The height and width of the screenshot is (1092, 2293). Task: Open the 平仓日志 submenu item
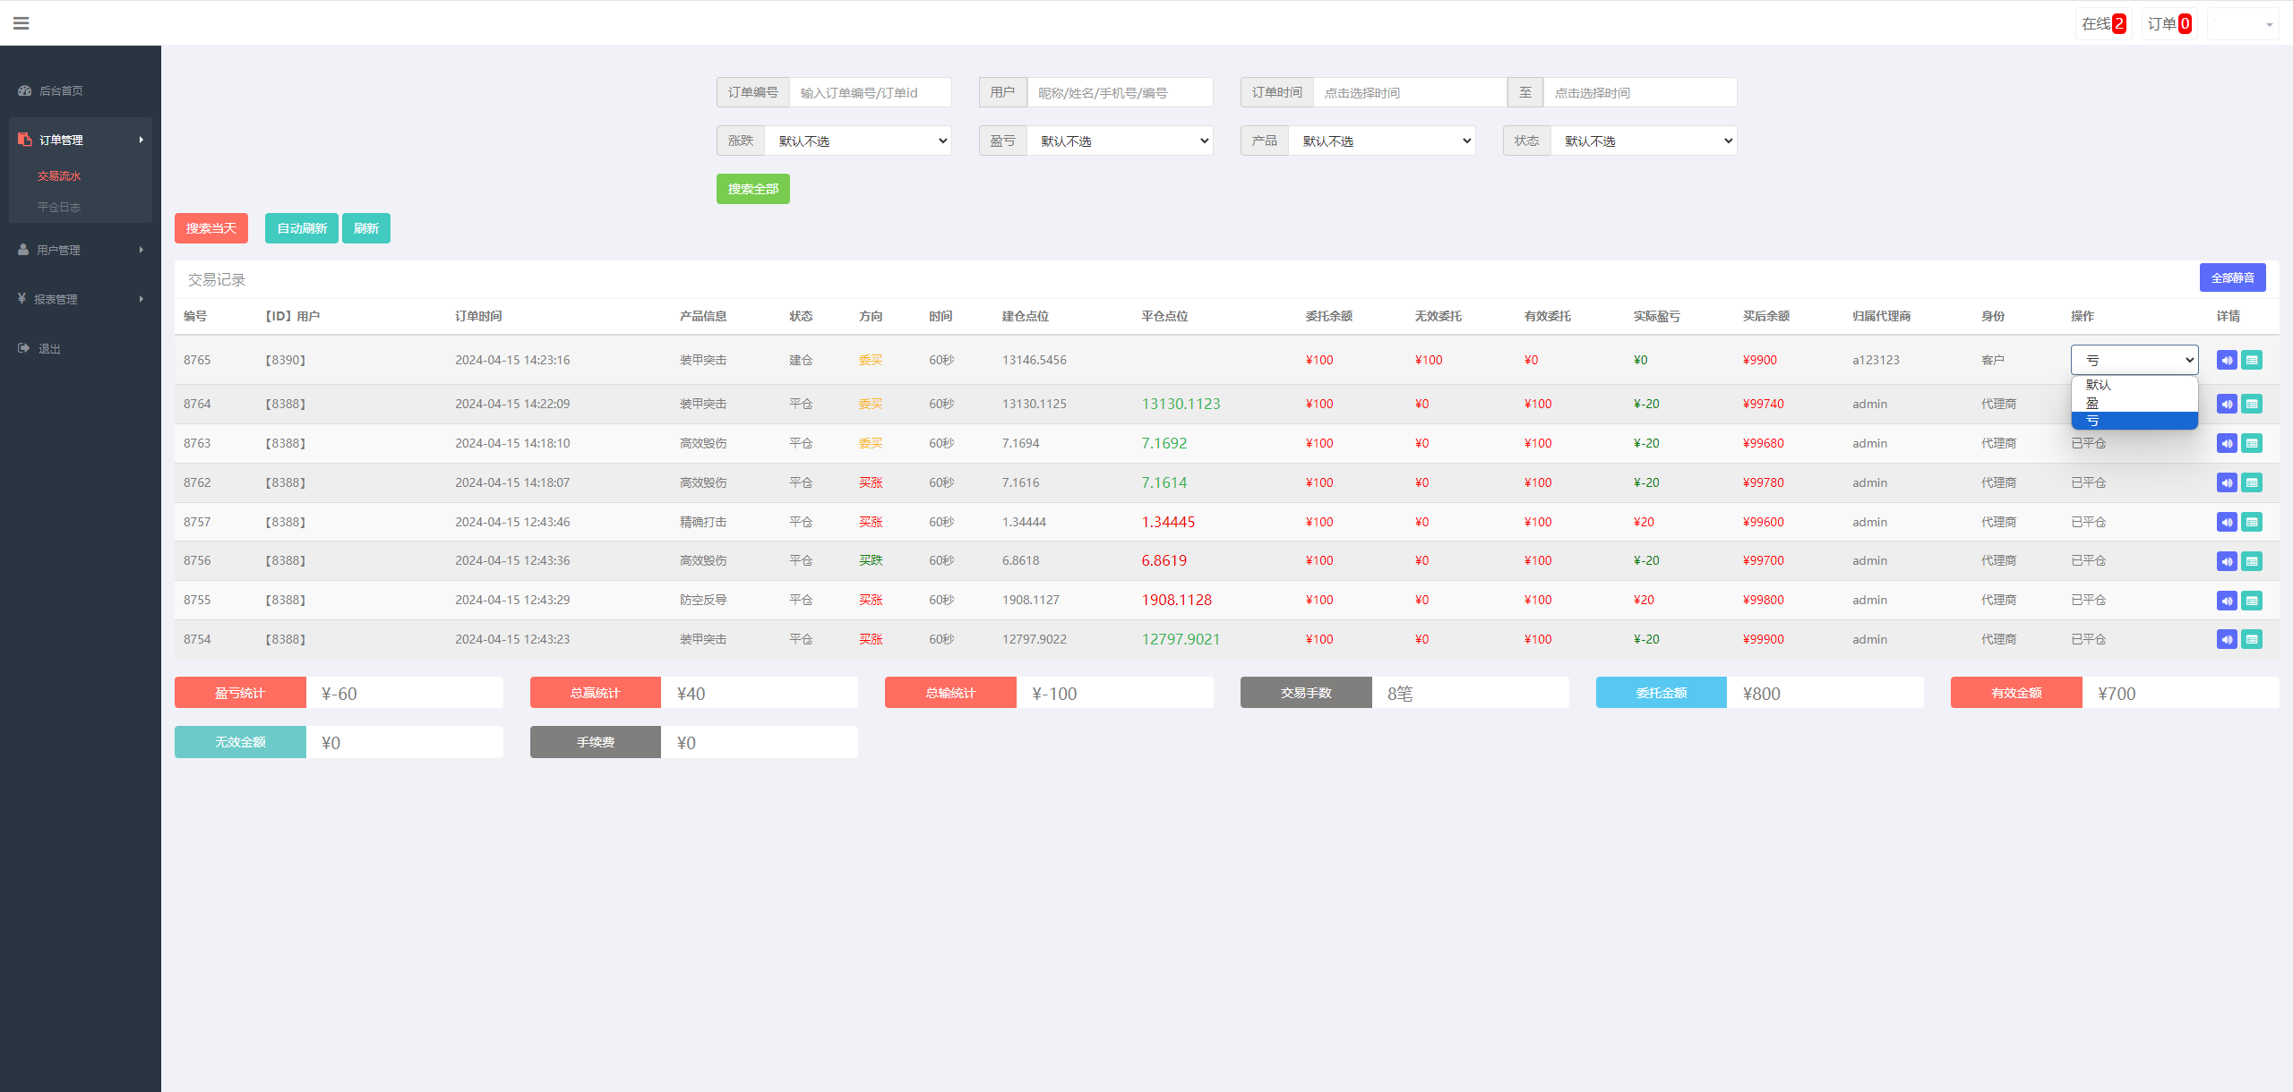[x=59, y=207]
